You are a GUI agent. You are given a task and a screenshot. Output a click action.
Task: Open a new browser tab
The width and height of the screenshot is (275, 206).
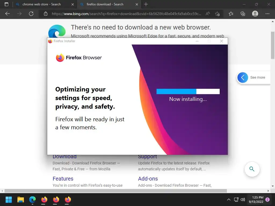(146, 4)
